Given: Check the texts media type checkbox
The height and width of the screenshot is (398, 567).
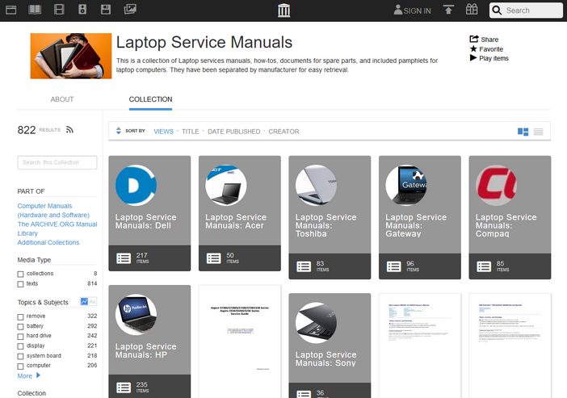Looking at the screenshot, I should [21, 284].
